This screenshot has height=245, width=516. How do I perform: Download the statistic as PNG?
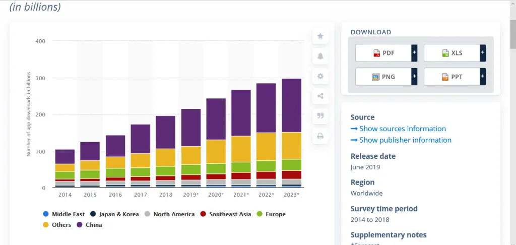(383, 77)
